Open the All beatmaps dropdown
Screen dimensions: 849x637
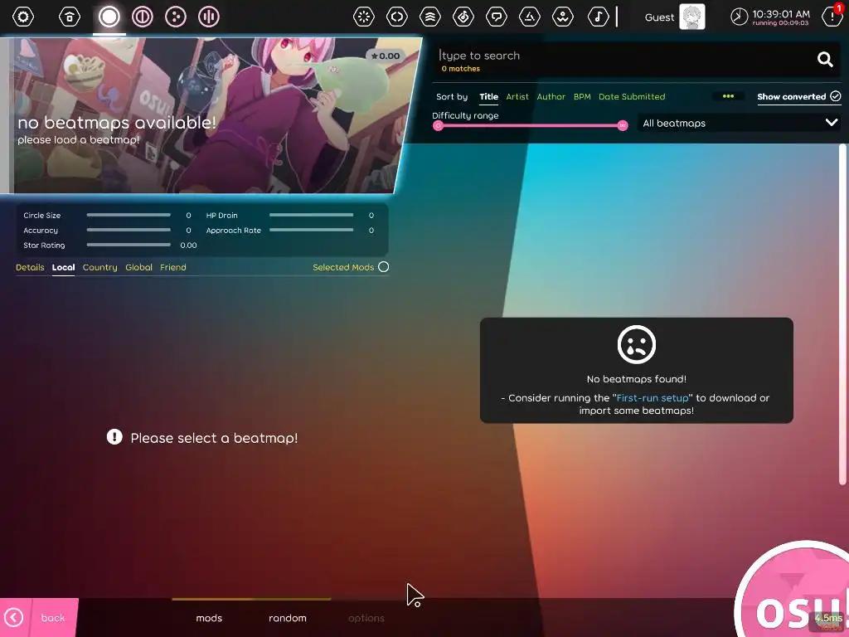739,123
